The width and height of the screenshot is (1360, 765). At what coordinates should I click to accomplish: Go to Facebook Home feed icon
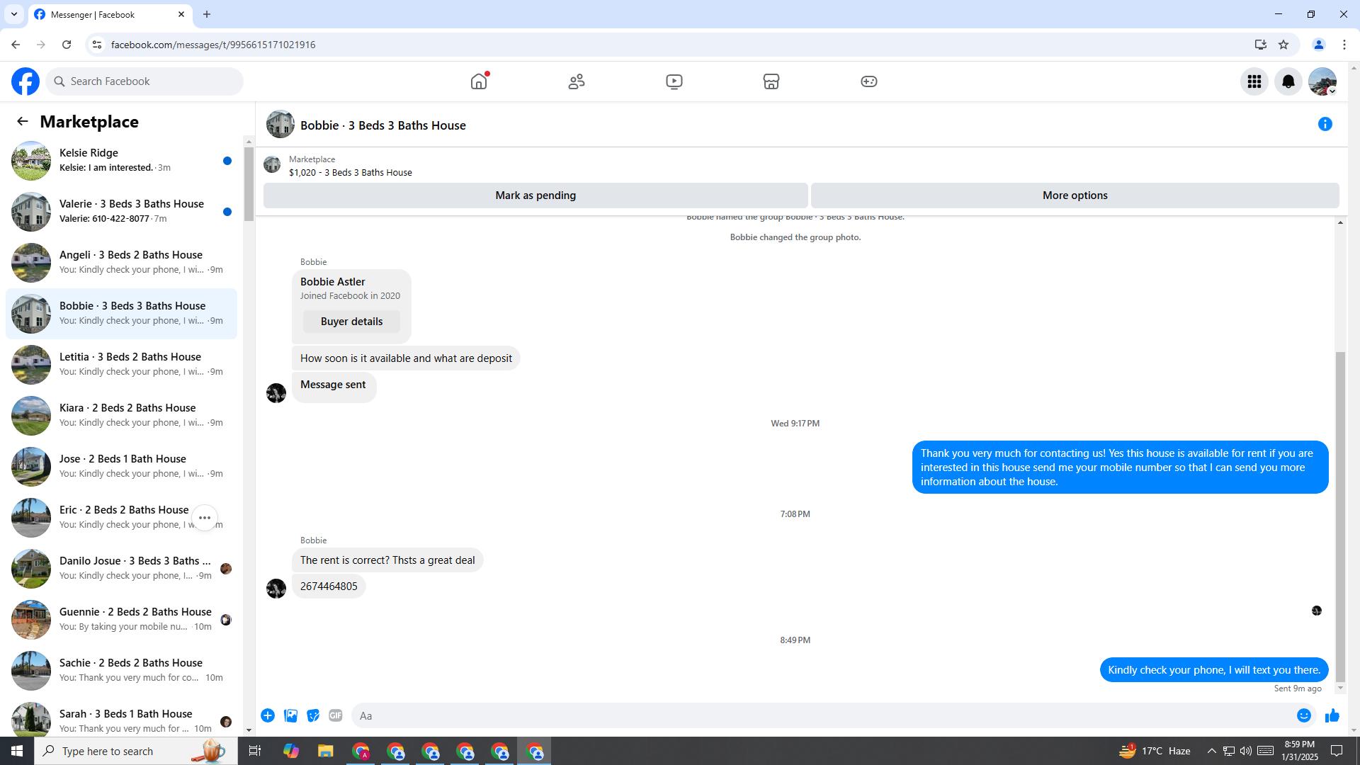(479, 81)
